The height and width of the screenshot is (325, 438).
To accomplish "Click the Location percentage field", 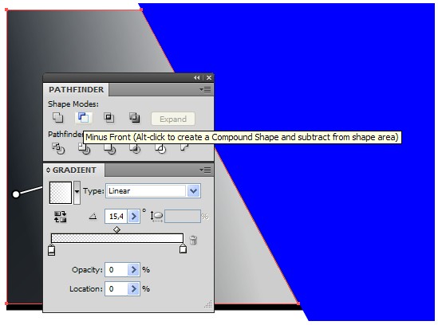I will [116, 288].
